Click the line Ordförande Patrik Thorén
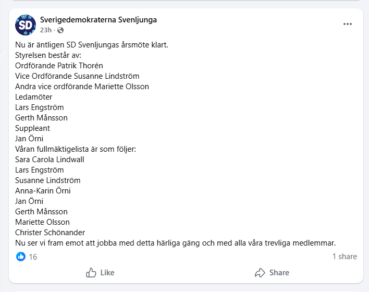The image size is (369, 292). coord(59,66)
